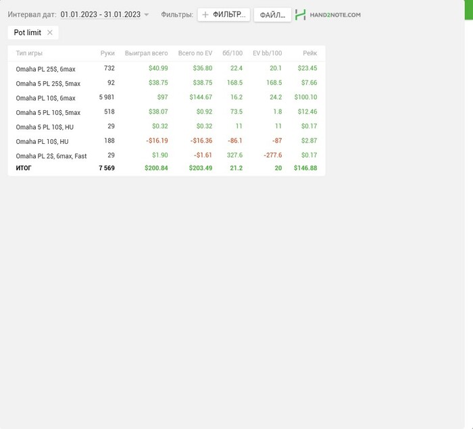The image size is (473, 429).
Task: Open the date interval dropdown arrow
Action: click(x=147, y=14)
